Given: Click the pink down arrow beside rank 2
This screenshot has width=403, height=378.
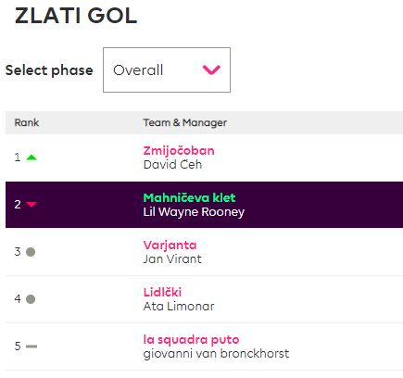Looking at the screenshot, I should coord(31,204).
